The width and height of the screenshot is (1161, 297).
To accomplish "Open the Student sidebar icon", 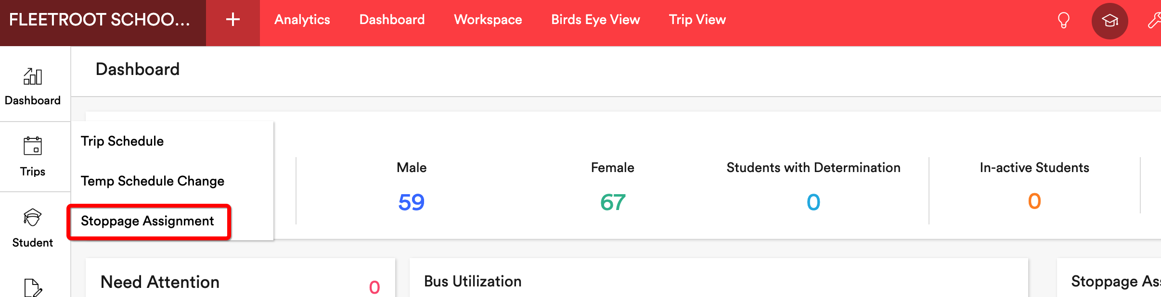I will pos(33,217).
